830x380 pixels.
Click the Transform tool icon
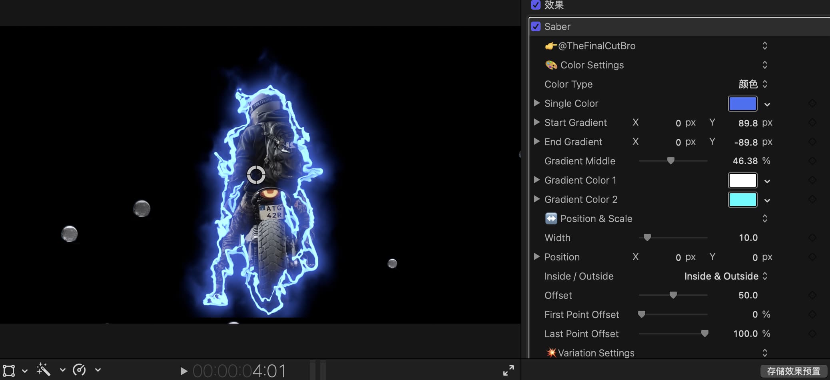(9, 370)
